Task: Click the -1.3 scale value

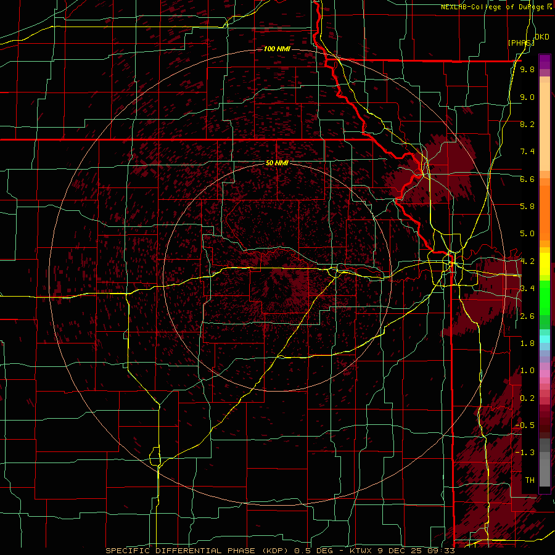Action: coord(525,453)
